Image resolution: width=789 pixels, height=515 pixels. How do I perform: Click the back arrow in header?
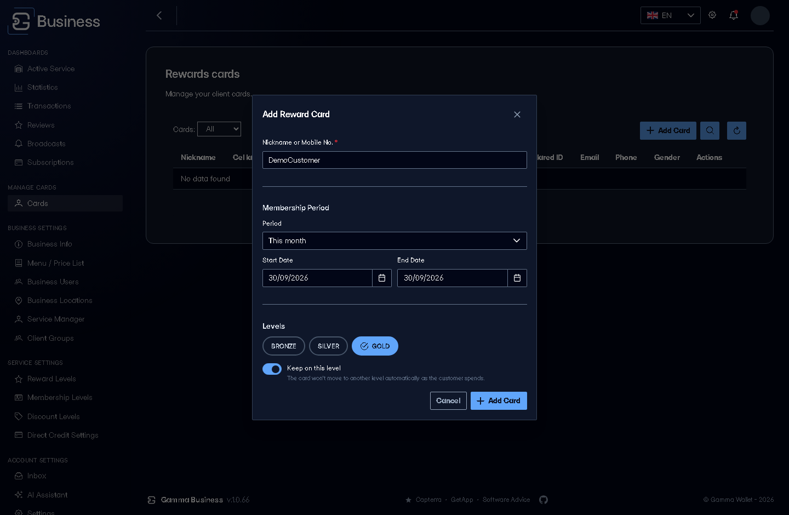click(159, 15)
